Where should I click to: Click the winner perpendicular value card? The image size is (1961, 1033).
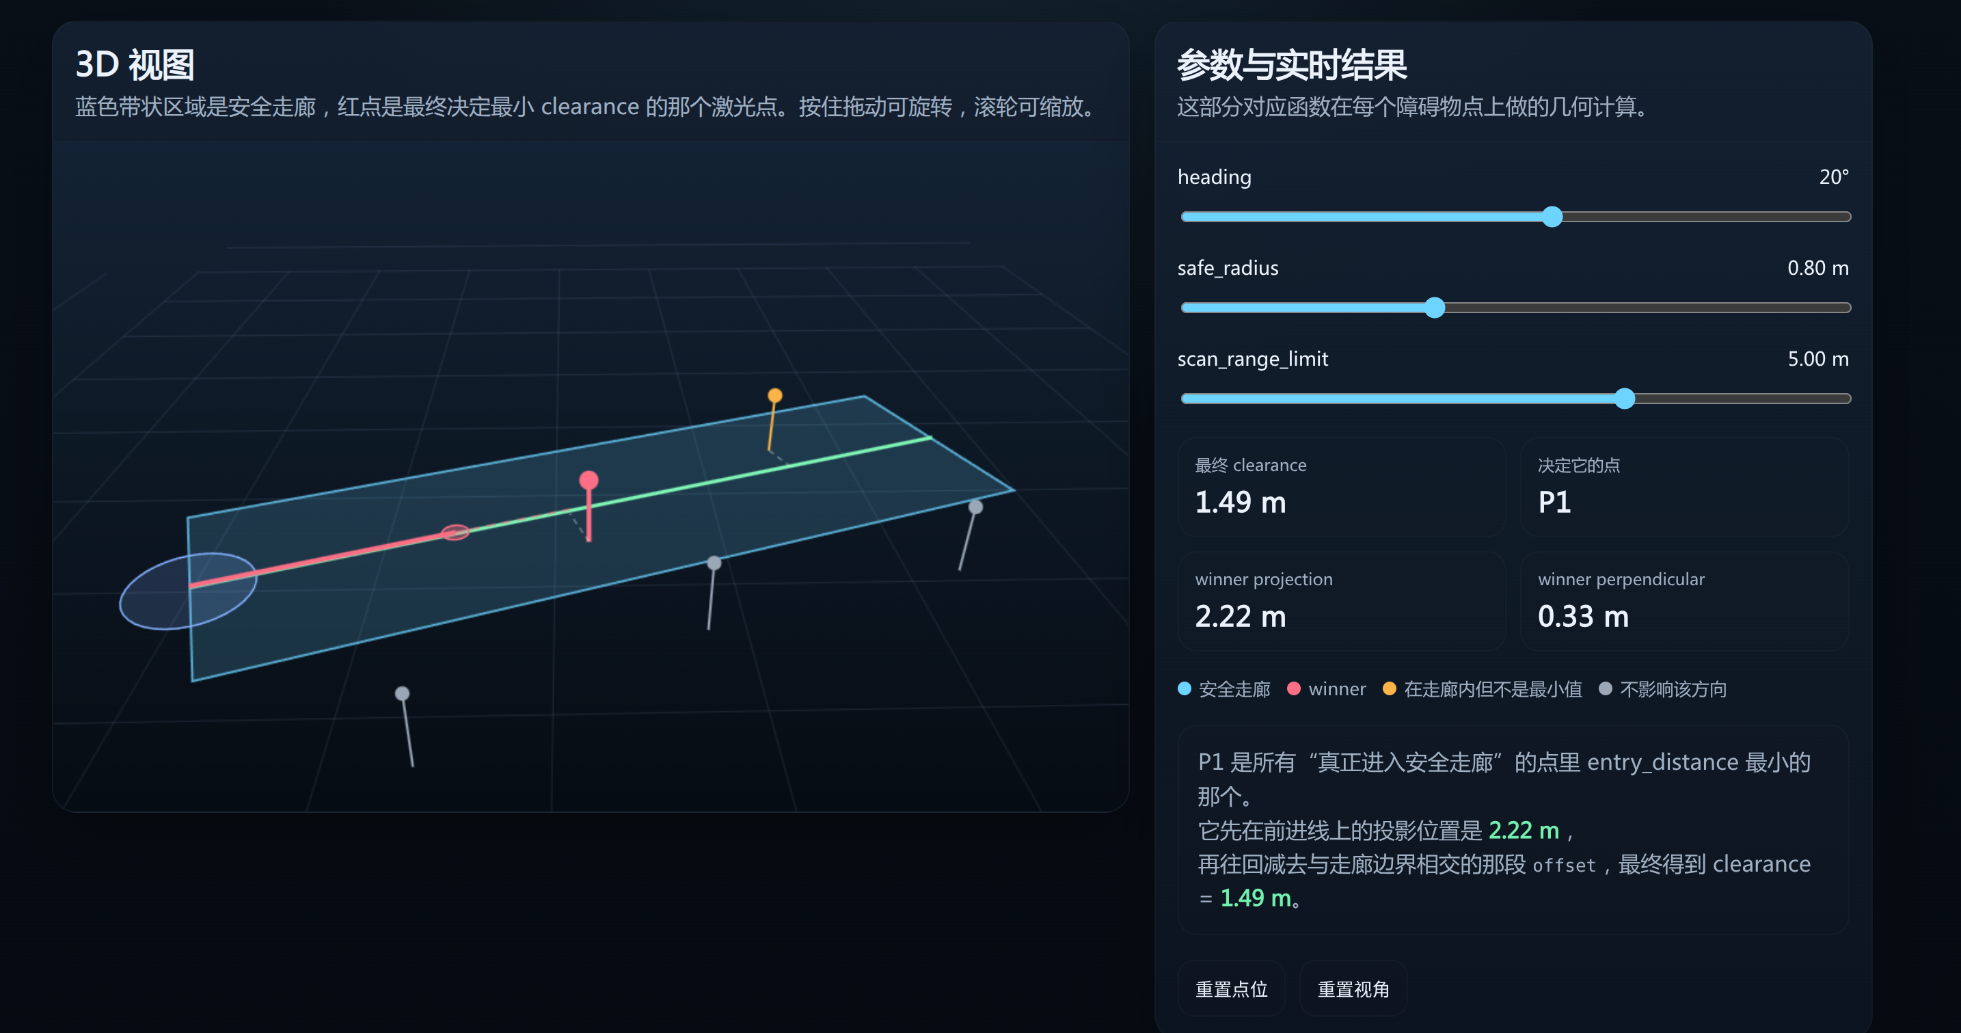point(1684,602)
